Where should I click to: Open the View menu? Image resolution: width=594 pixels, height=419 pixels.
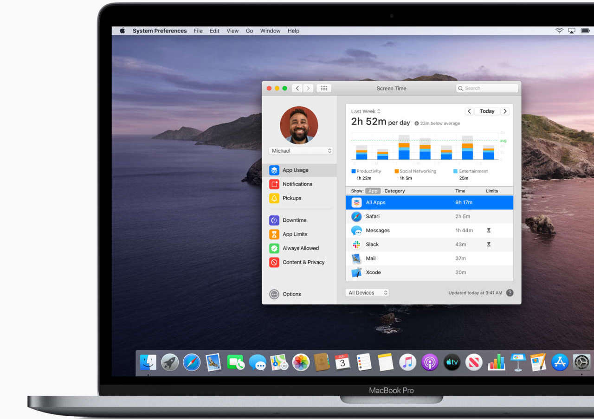232,31
